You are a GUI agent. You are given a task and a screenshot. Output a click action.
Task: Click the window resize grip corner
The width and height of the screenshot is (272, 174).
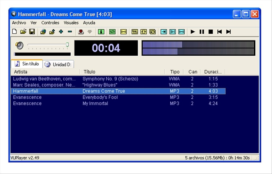pos(257,158)
